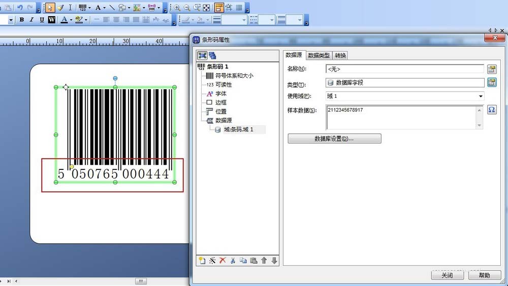The width and height of the screenshot is (508, 286).
Task: Click the picture insertion tool
Action: (137, 8)
